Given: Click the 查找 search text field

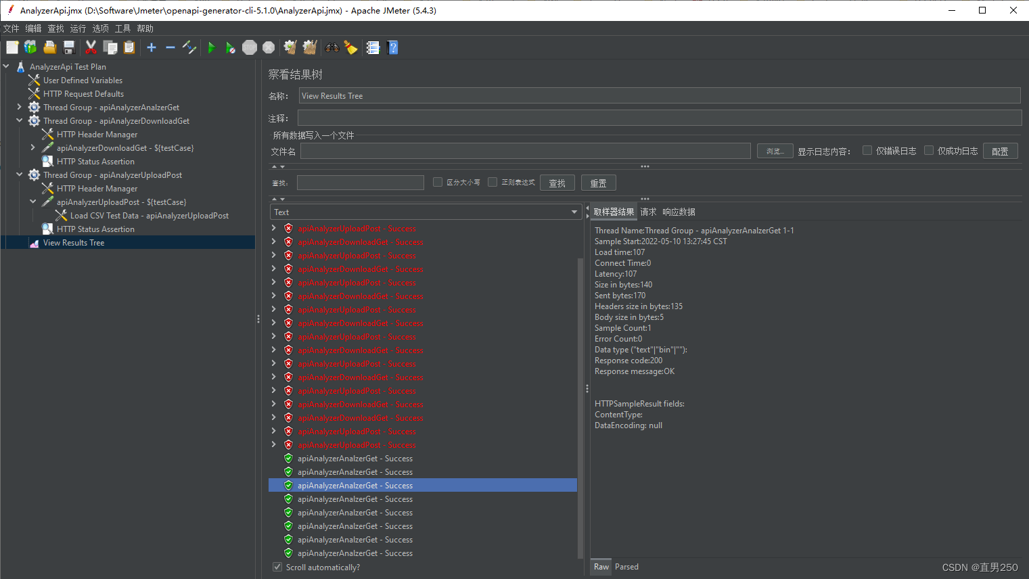Looking at the screenshot, I should [361, 183].
